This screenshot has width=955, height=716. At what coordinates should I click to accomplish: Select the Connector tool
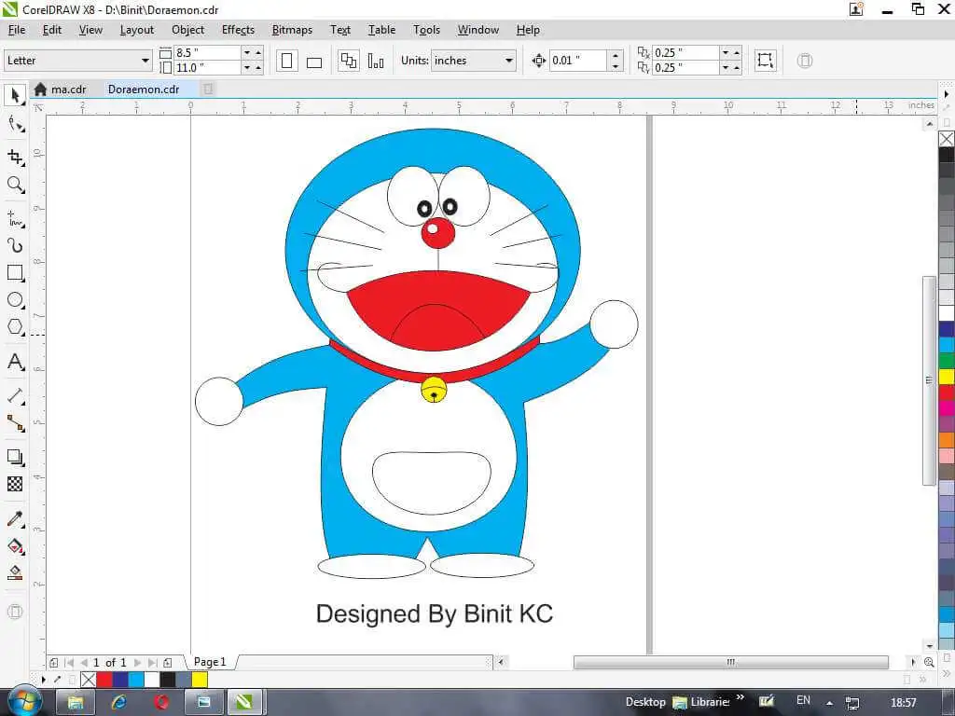(15, 423)
